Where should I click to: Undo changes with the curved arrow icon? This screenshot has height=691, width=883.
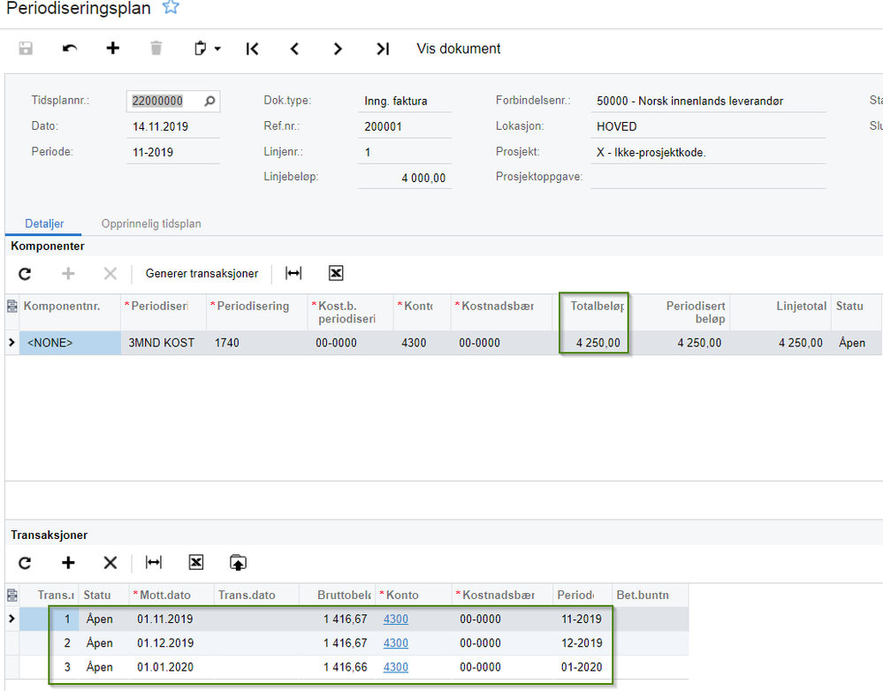[x=69, y=49]
